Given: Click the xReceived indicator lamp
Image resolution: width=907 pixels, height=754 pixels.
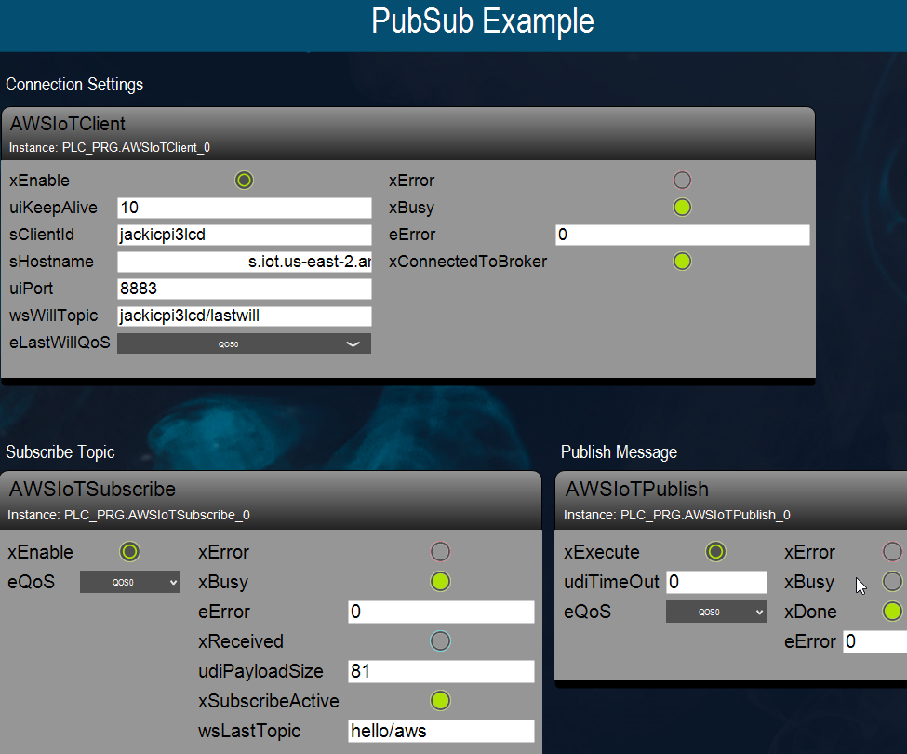Looking at the screenshot, I should point(441,640).
